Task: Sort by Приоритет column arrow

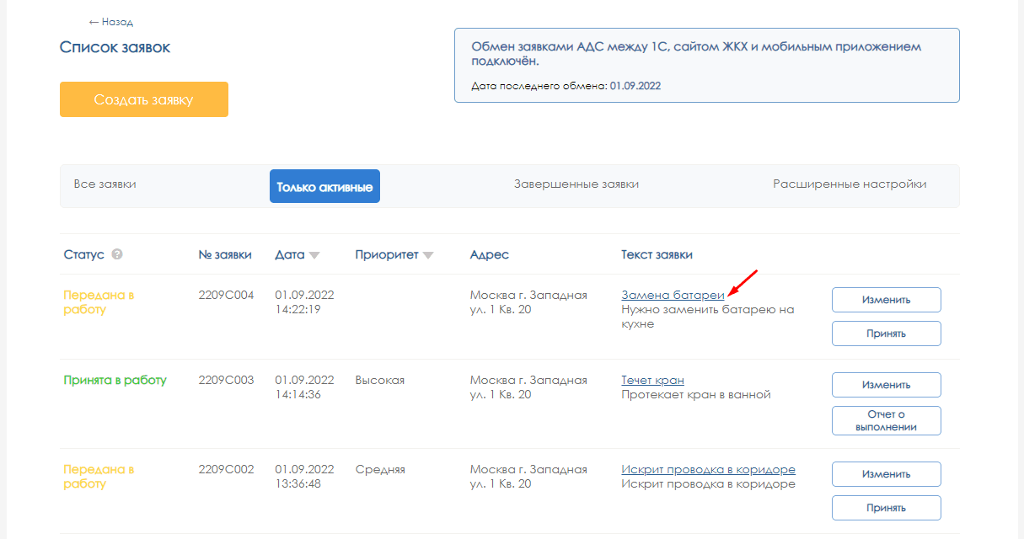Action: 428,255
